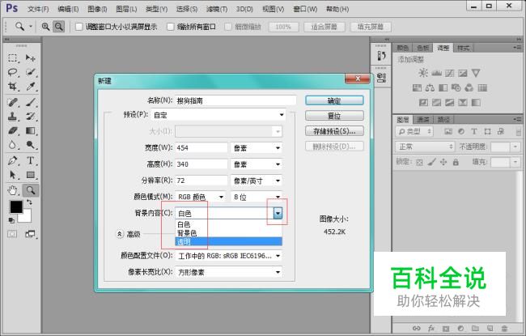The width and height of the screenshot is (526, 336).
Task: Add Levels adjustment
Action: (x=436, y=73)
